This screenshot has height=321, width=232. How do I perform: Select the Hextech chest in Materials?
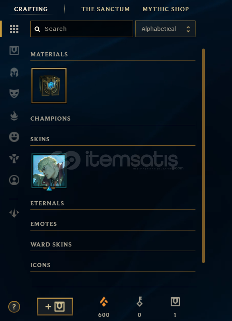[x=49, y=86]
